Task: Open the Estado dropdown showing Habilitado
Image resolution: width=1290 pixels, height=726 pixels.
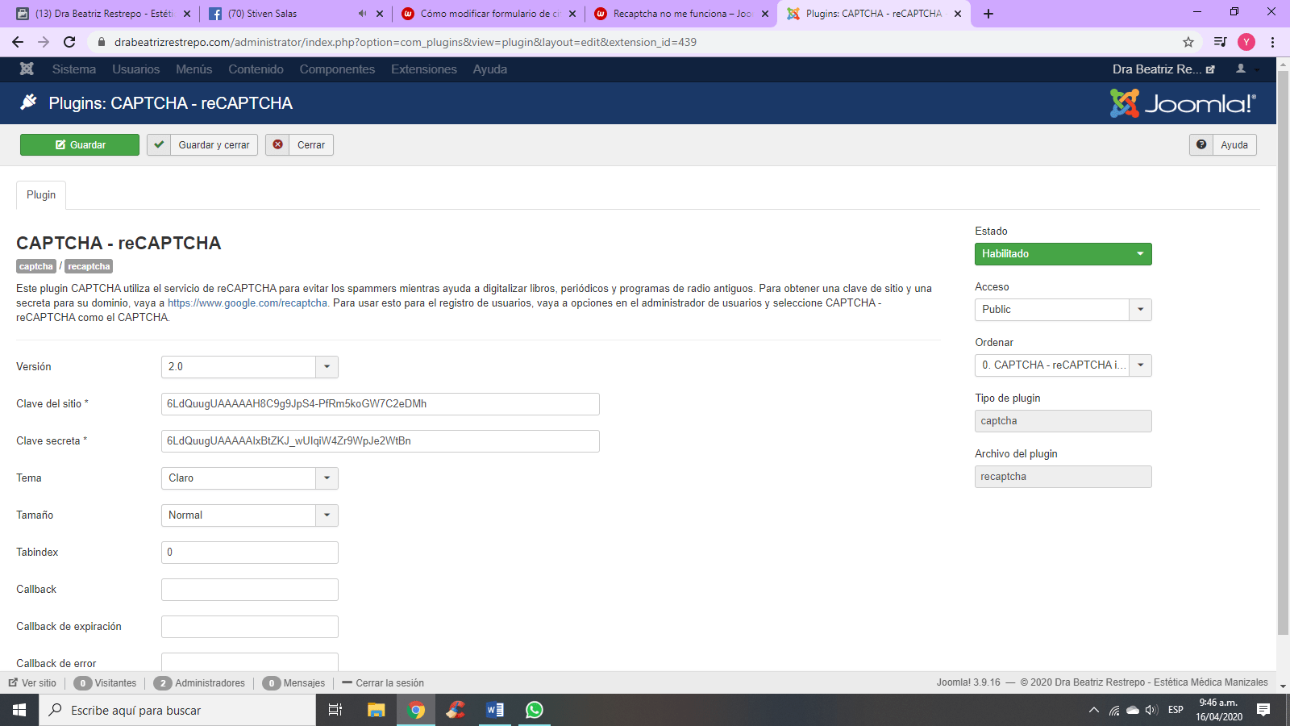Action: point(1063,254)
